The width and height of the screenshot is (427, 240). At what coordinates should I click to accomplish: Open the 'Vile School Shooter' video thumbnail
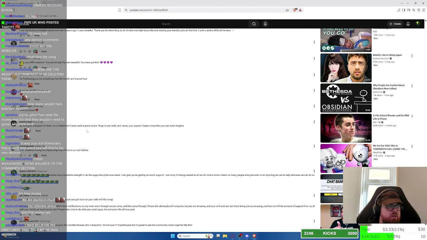pos(346,128)
